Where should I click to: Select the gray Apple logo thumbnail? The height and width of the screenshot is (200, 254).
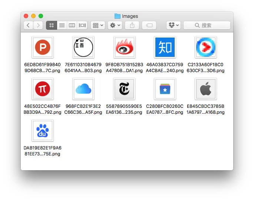pyautogui.click(x=206, y=89)
